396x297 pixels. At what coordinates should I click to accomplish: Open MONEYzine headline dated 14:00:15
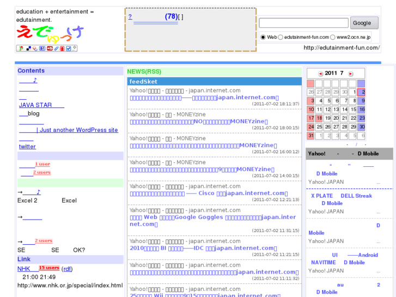click(202, 169)
